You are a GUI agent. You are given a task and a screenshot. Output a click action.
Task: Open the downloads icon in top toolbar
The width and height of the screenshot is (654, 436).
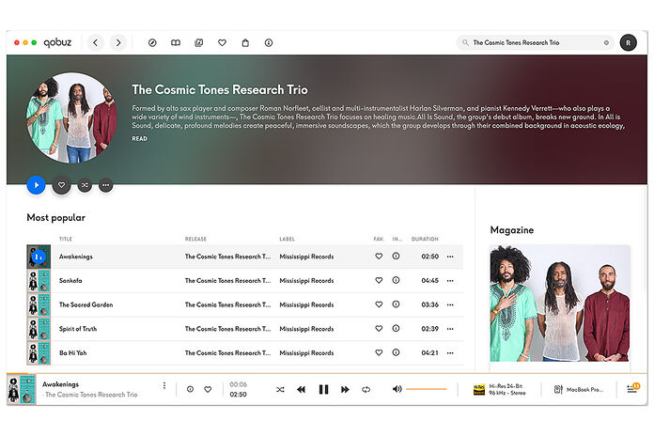point(269,42)
